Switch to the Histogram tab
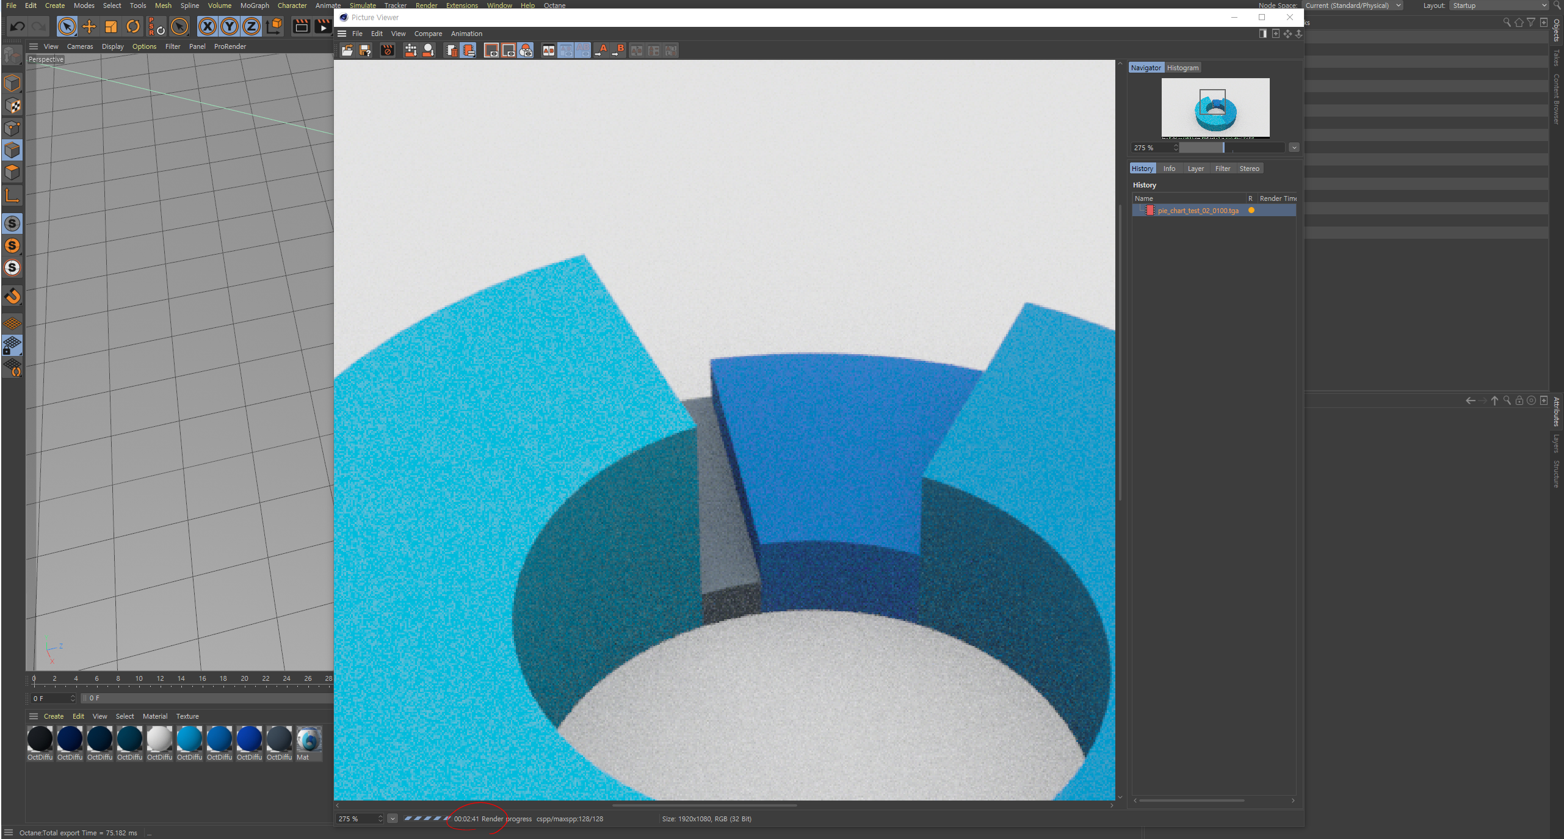This screenshot has height=839, width=1564. (1182, 68)
